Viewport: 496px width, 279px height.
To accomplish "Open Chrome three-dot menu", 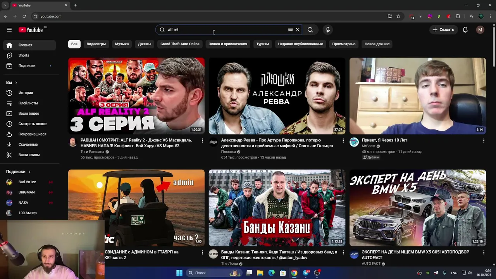I will [x=490, y=16].
